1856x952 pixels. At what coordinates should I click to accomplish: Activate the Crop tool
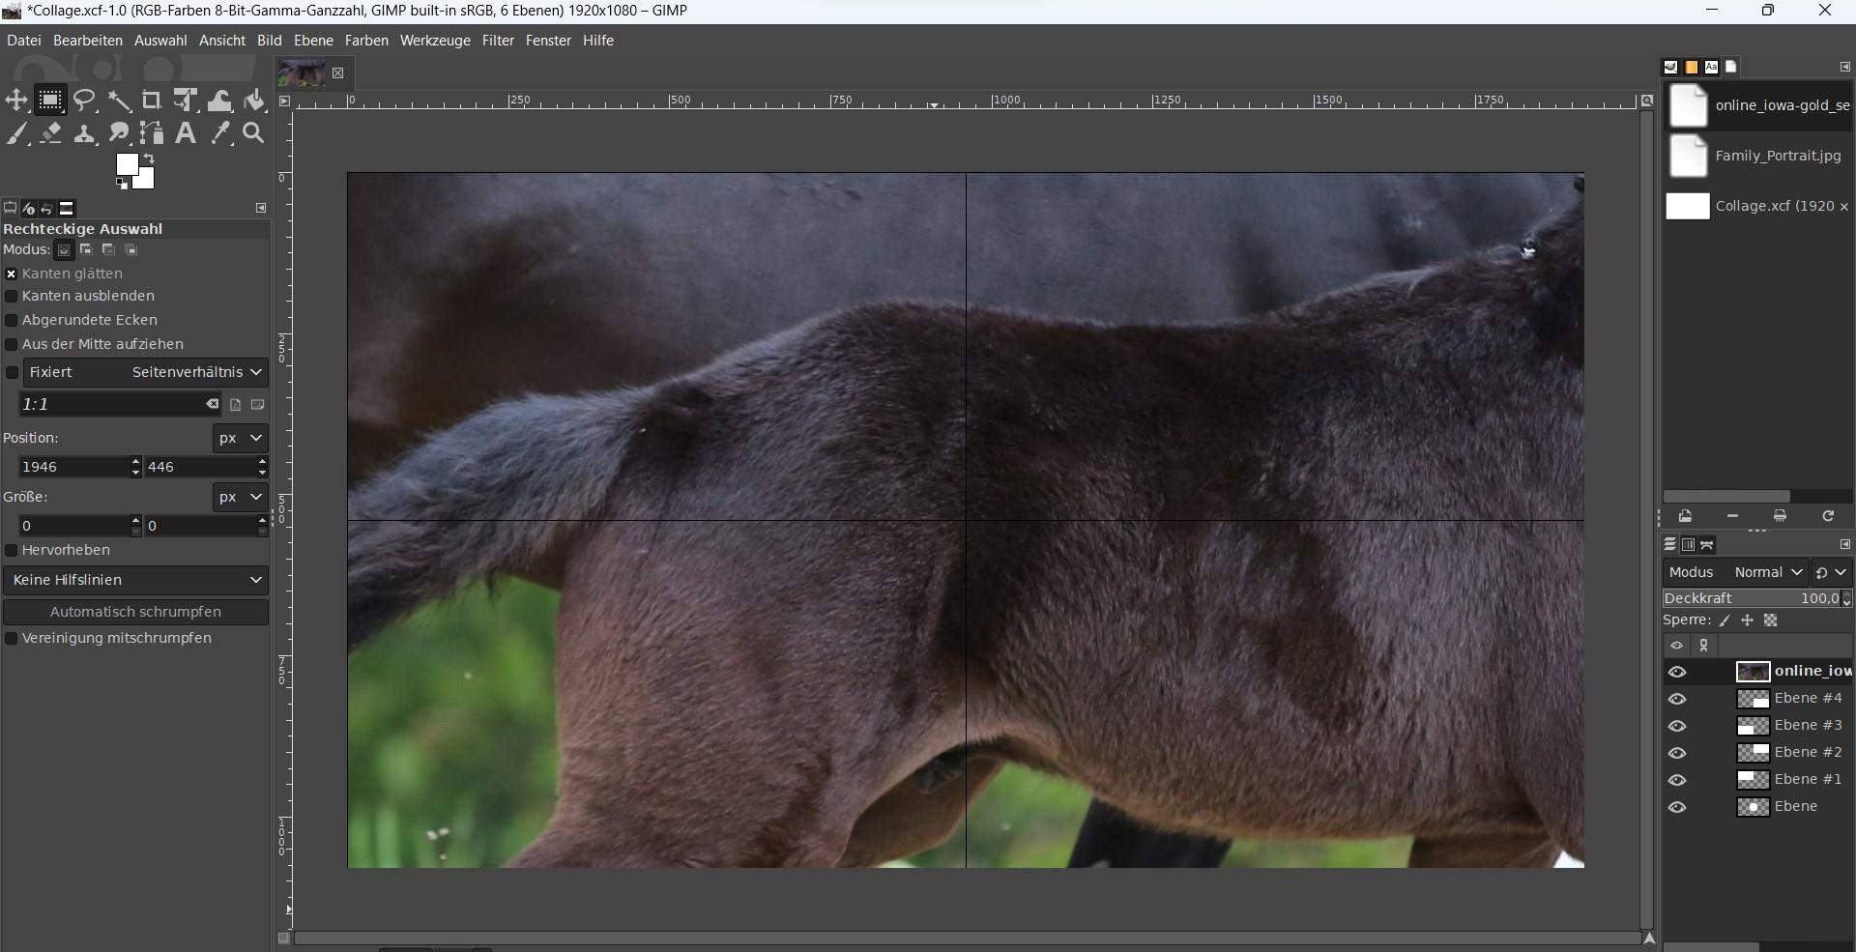[x=151, y=101]
